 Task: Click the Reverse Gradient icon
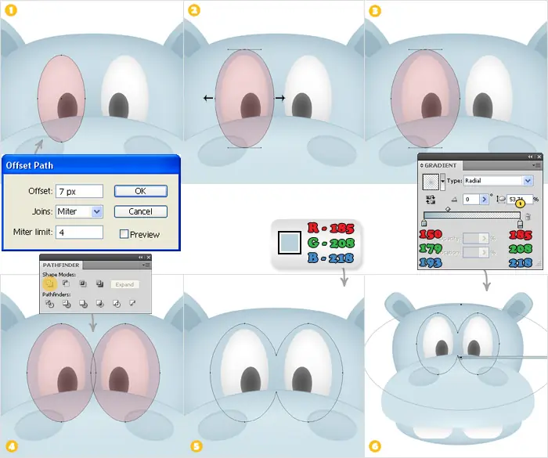(431, 200)
